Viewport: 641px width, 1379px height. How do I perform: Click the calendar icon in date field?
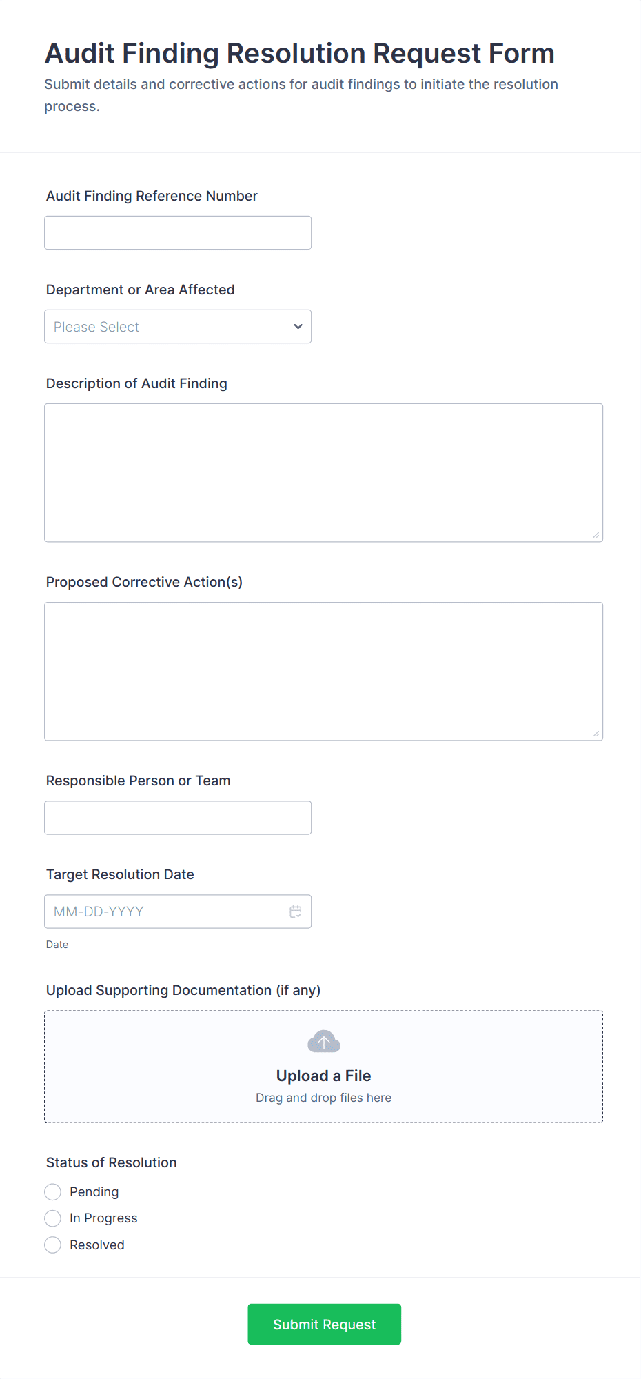click(296, 912)
